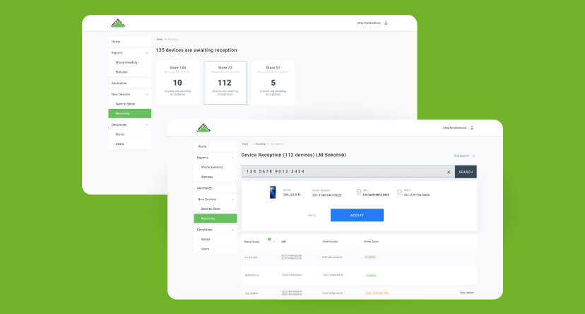The image size is (585, 314).
Task: Click the SEARCH button
Action: tap(466, 172)
